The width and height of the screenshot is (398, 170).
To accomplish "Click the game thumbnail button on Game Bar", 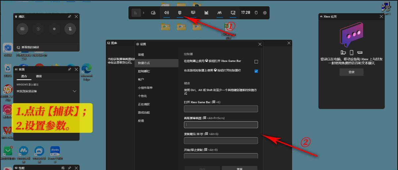I will tap(136, 13).
